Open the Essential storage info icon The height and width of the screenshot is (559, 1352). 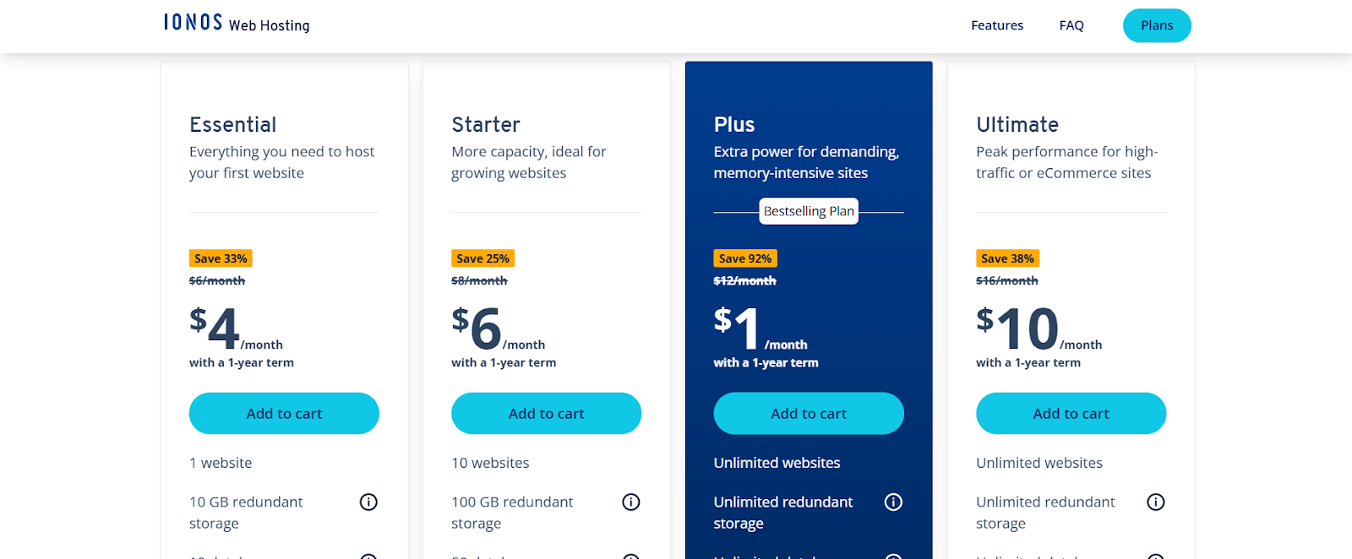tap(368, 502)
